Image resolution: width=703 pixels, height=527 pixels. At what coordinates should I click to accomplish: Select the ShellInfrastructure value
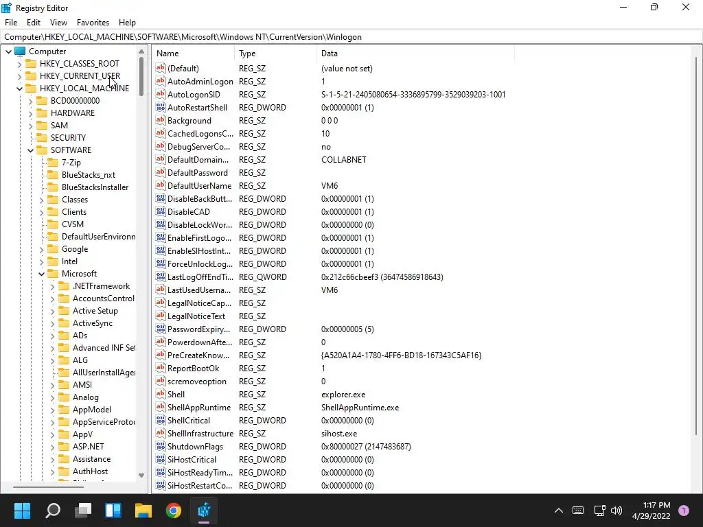200,434
